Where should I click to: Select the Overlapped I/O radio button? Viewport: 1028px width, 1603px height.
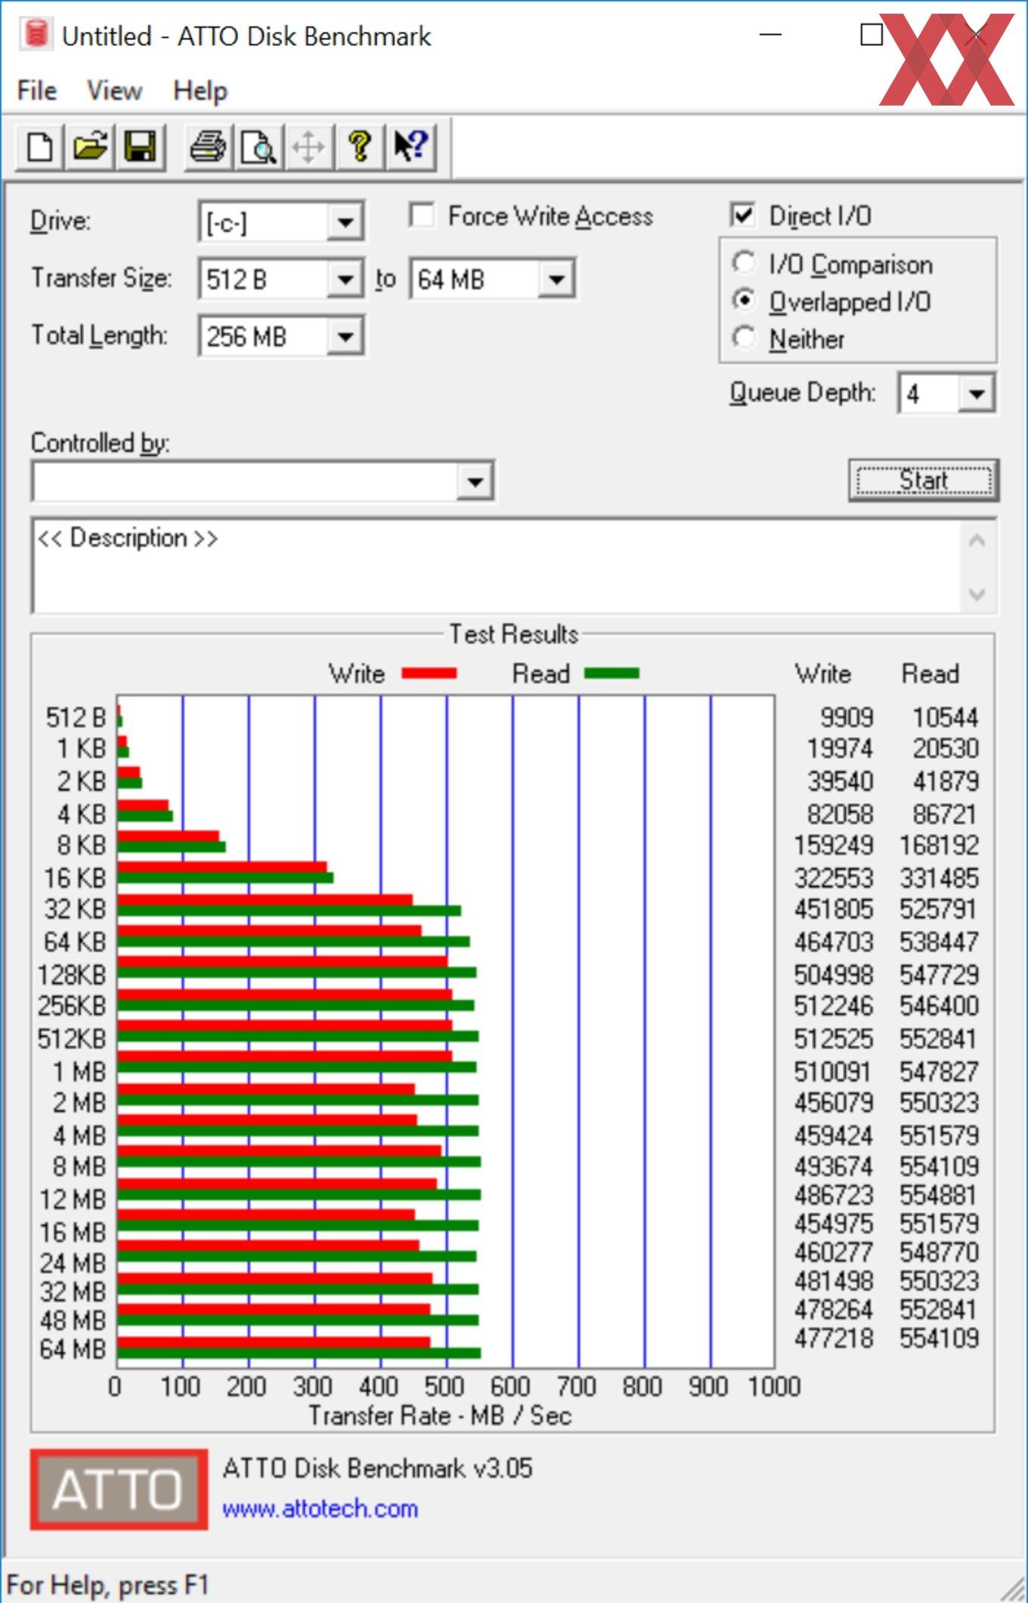tap(744, 300)
